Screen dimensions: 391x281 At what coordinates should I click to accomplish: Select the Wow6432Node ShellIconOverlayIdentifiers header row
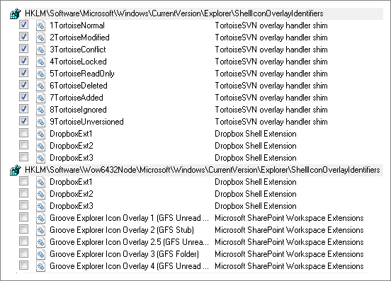pos(196,170)
